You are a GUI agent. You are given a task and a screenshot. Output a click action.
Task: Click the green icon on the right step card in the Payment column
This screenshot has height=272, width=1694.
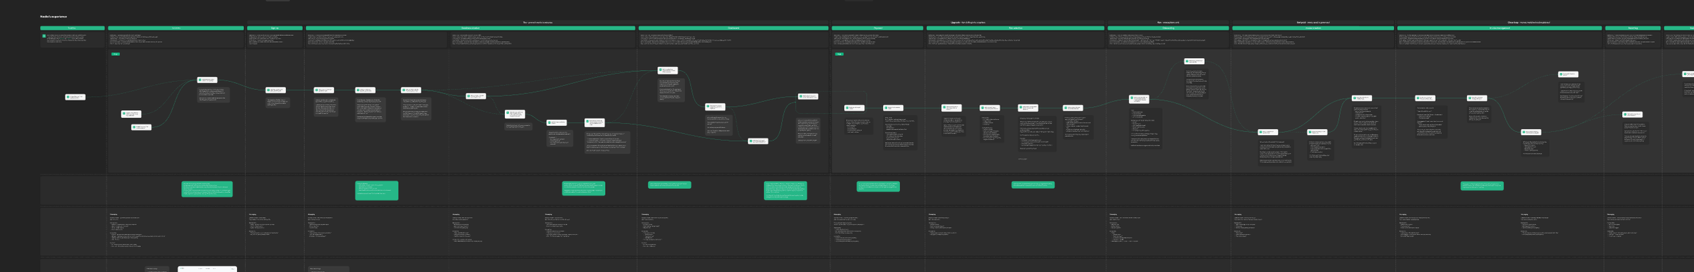click(886, 108)
